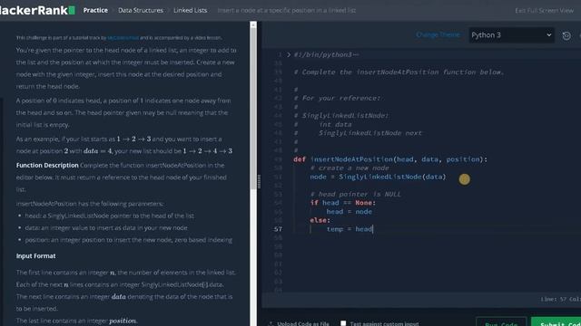
Task: Click the '#!/bin/python3' shebang line
Action: (326, 54)
